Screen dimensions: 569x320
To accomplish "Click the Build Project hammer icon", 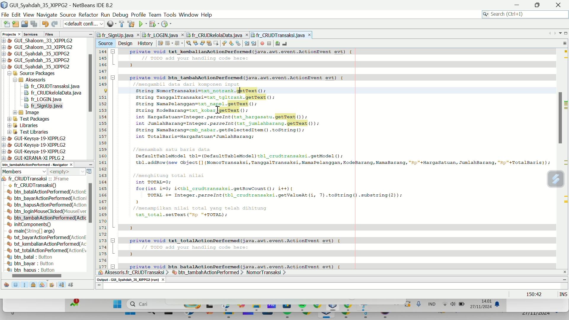I will (x=122, y=24).
